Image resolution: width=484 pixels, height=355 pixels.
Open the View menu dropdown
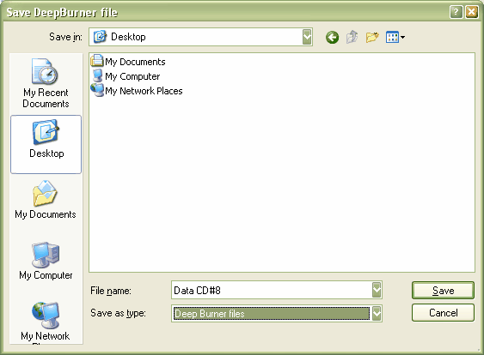pyautogui.click(x=395, y=38)
